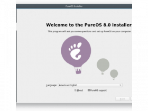Screen dimensions: 148x111
Task: Click the 'Welcome to the PureOS 8.0 installer.' heading
Action: click(x=89, y=25)
